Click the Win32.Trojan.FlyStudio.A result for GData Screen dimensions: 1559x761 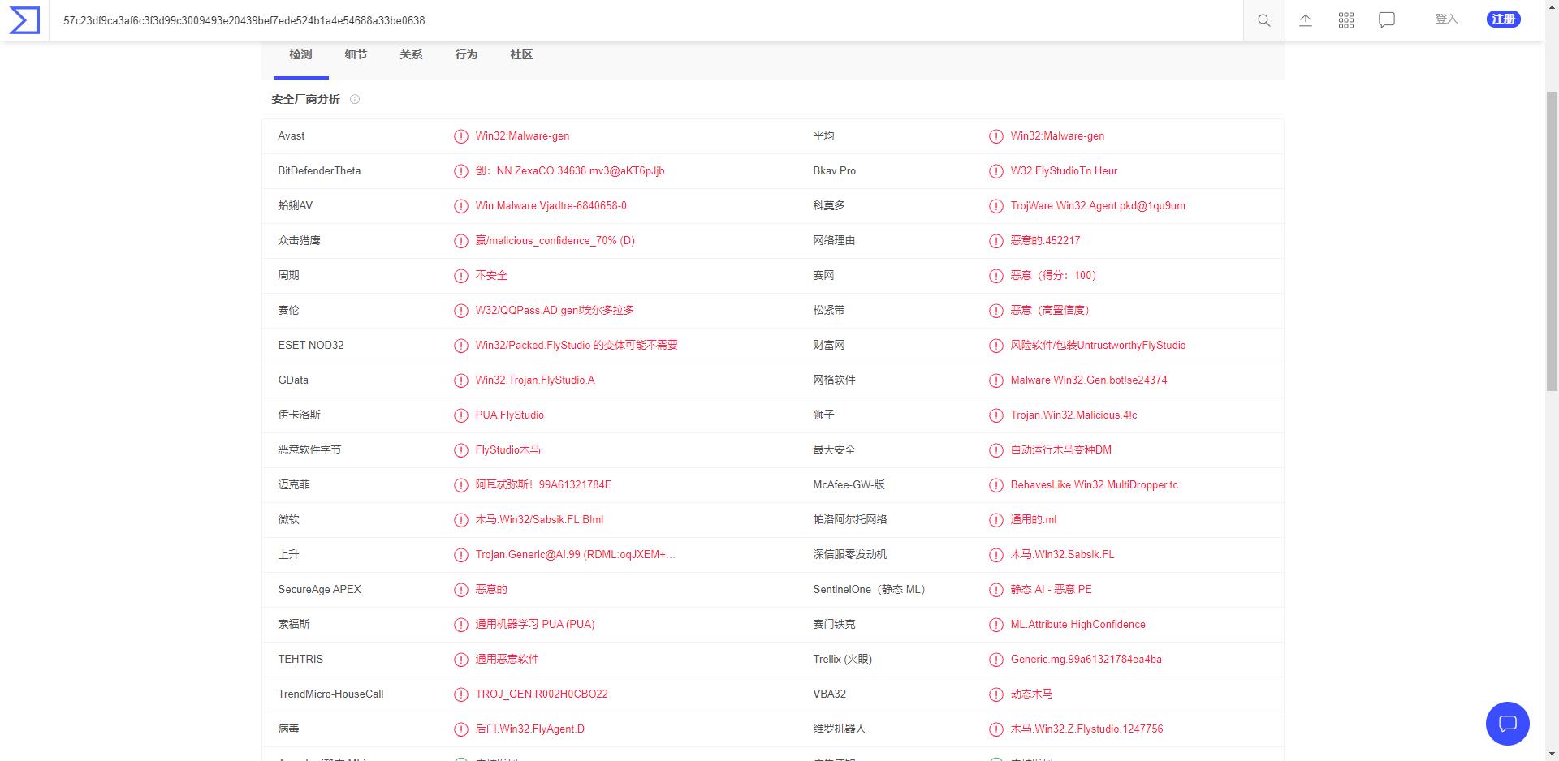tap(535, 380)
